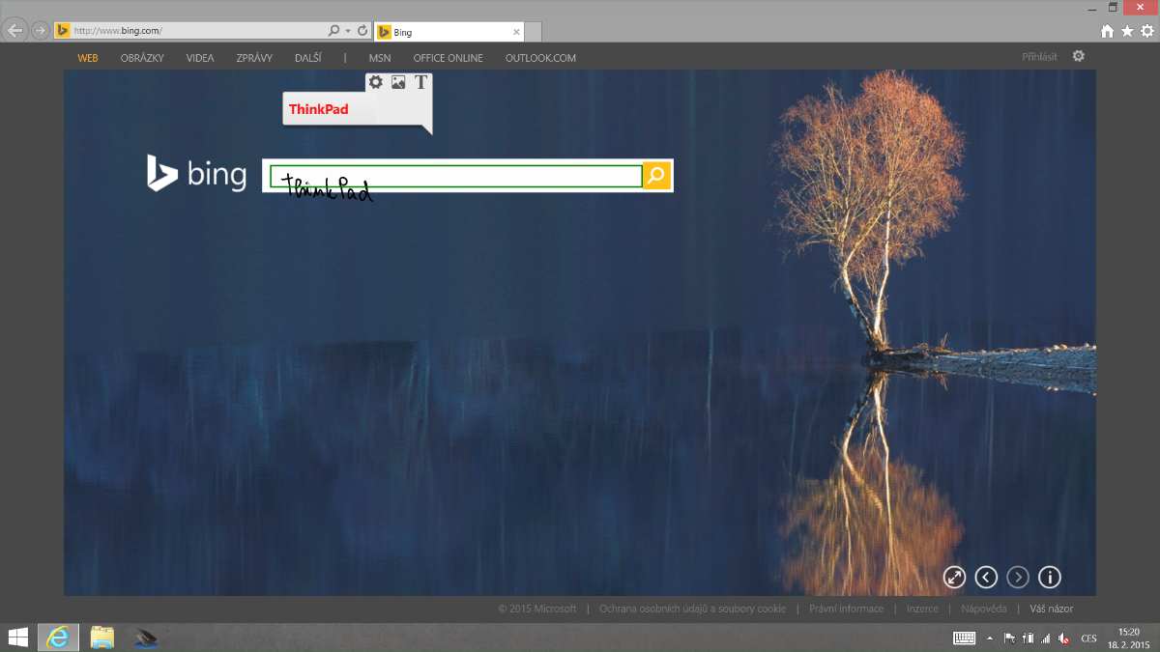Open the DALŠÍ menu
This screenshot has width=1160, height=652.
tap(307, 58)
